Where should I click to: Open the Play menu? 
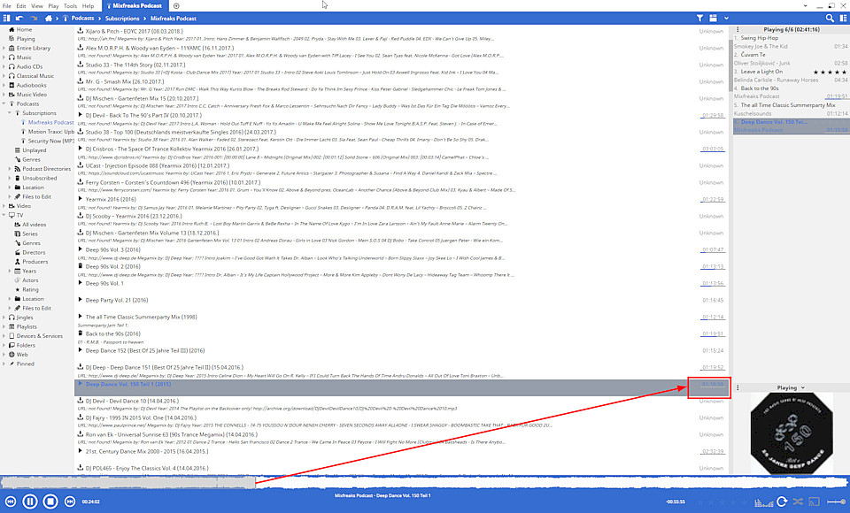coord(53,6)
